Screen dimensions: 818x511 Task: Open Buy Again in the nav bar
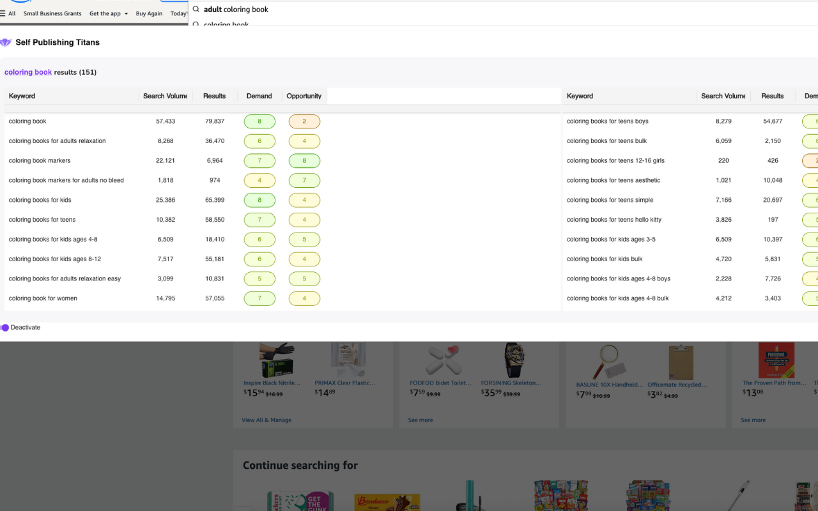point(149,13)
